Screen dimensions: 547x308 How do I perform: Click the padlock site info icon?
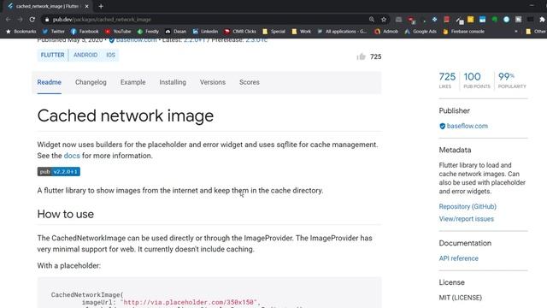47,20
